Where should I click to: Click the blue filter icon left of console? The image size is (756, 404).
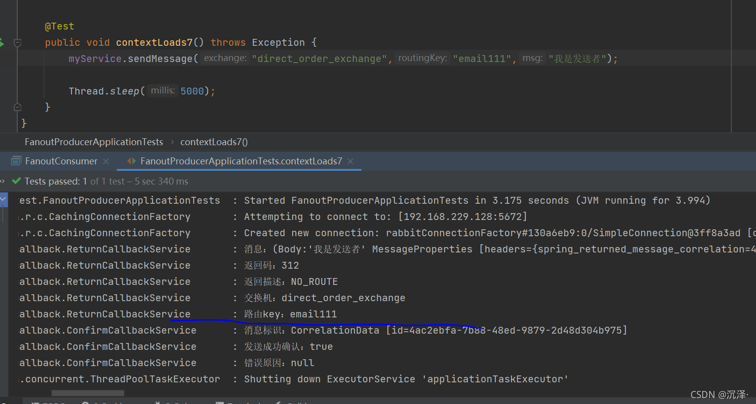pos(3,199)
